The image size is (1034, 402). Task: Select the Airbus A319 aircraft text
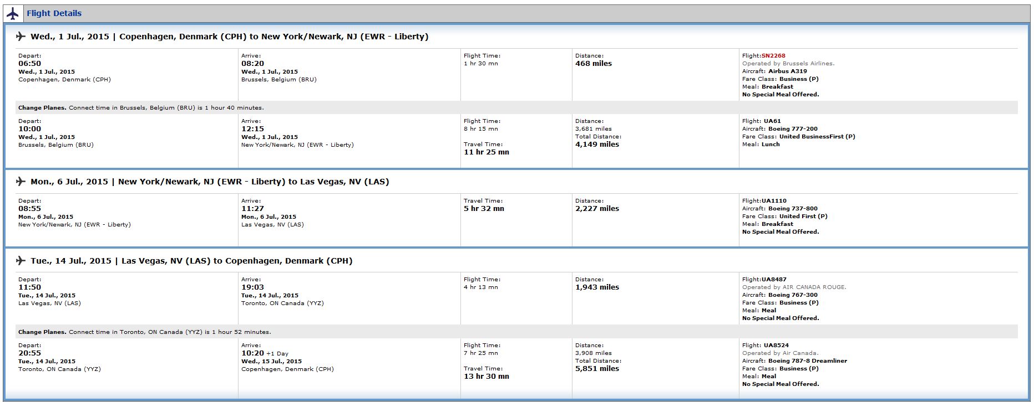[x=787, y=71]
